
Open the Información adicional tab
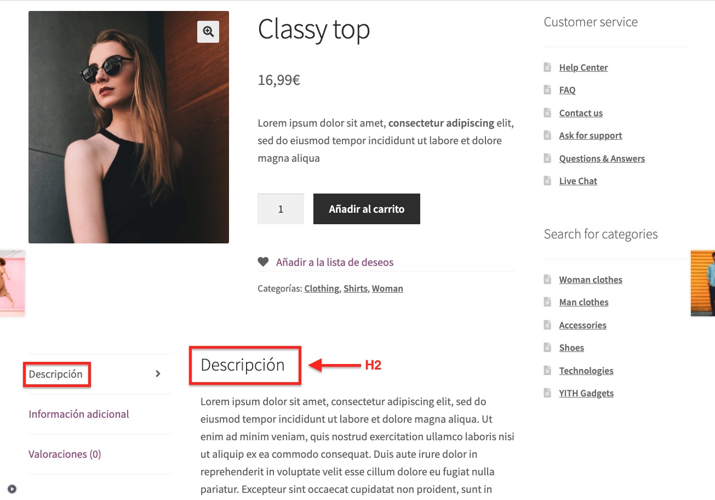point(79,414)
